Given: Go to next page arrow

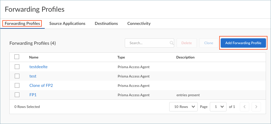Looking at the screenshot, I should tap(256, 107).
